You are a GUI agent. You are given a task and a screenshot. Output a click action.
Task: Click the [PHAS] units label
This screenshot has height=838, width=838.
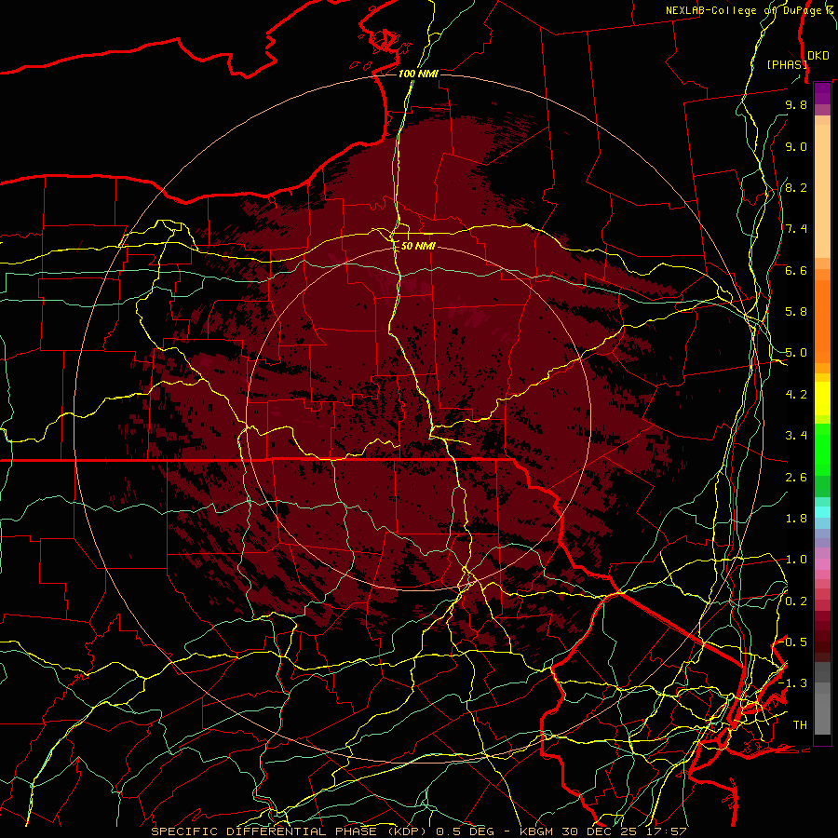coord(787,64)
